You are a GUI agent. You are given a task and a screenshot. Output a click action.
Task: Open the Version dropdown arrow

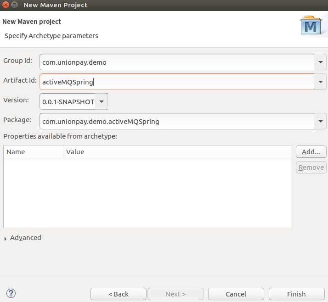(x=102, y=101)
